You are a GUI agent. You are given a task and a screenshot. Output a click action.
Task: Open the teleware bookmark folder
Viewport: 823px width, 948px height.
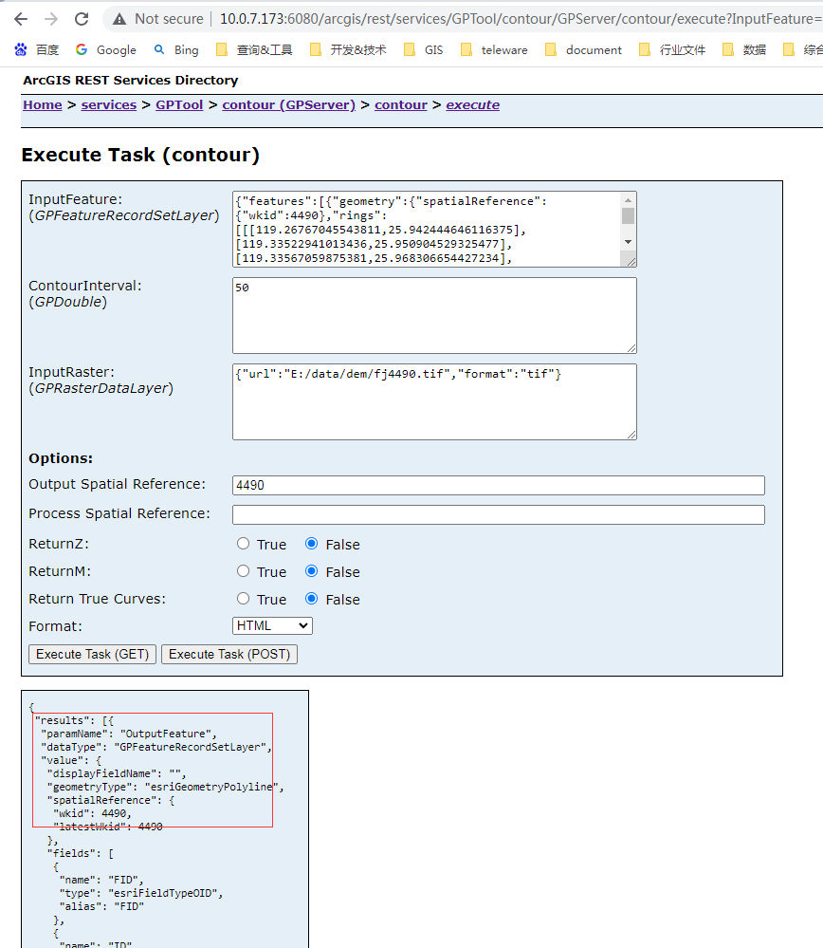[494, 49]
